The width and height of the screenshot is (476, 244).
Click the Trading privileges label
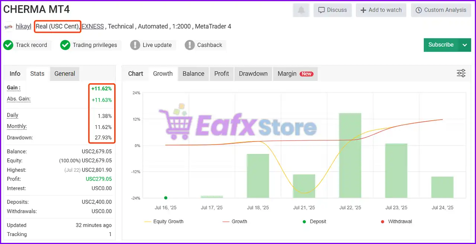click(95, 45)
